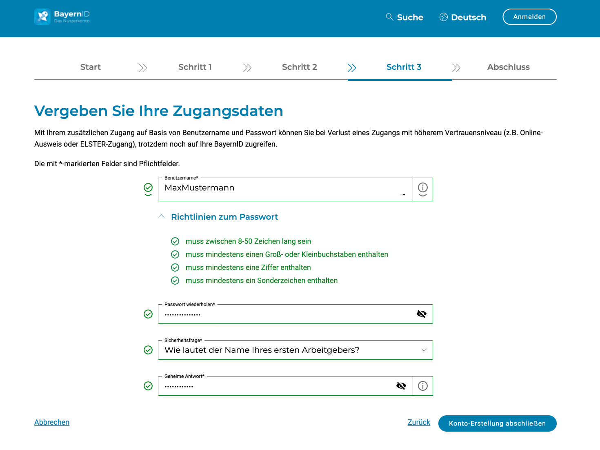
Task: Focus the Benutzername input field
Action: point(285,189)
